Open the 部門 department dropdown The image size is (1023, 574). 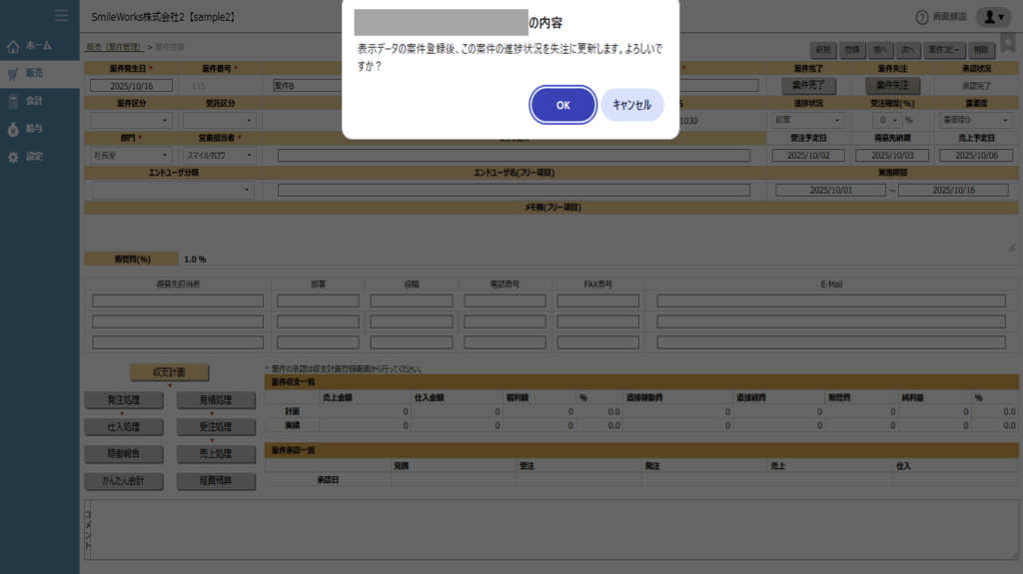click(x=131, y=156)
